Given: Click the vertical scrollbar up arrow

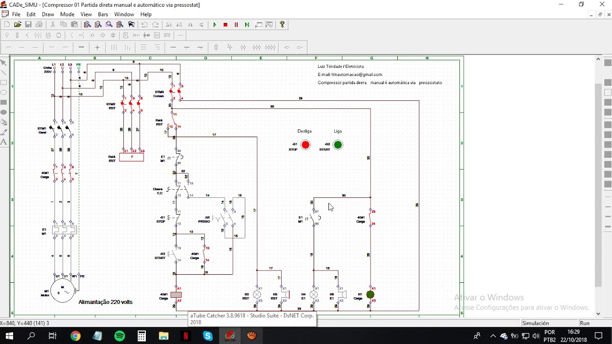Looking at the screenshot, I should click(598, 59).
